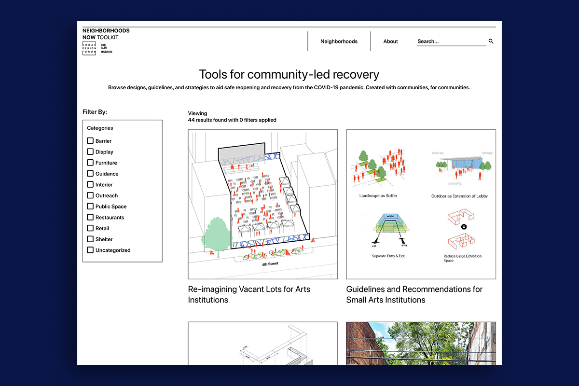Click the Urban Design Forum logo

pos(89,48)
